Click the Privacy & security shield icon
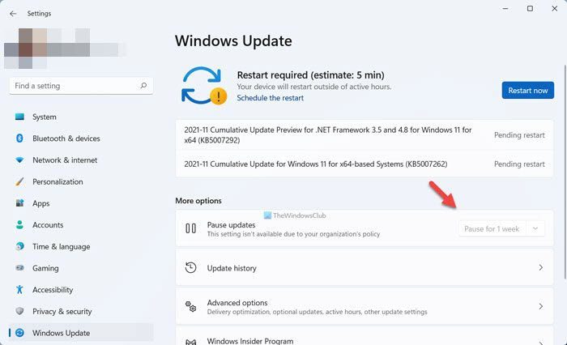 pos(20,311)
